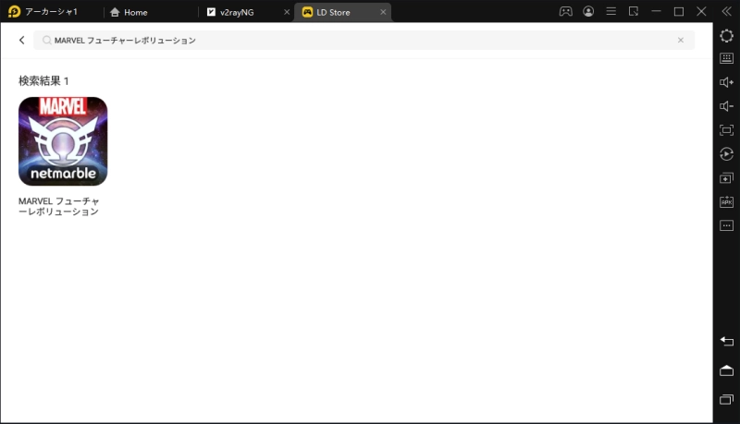Open the user account icon
Viewport: 740px width, 424px height.
point(588,11)
